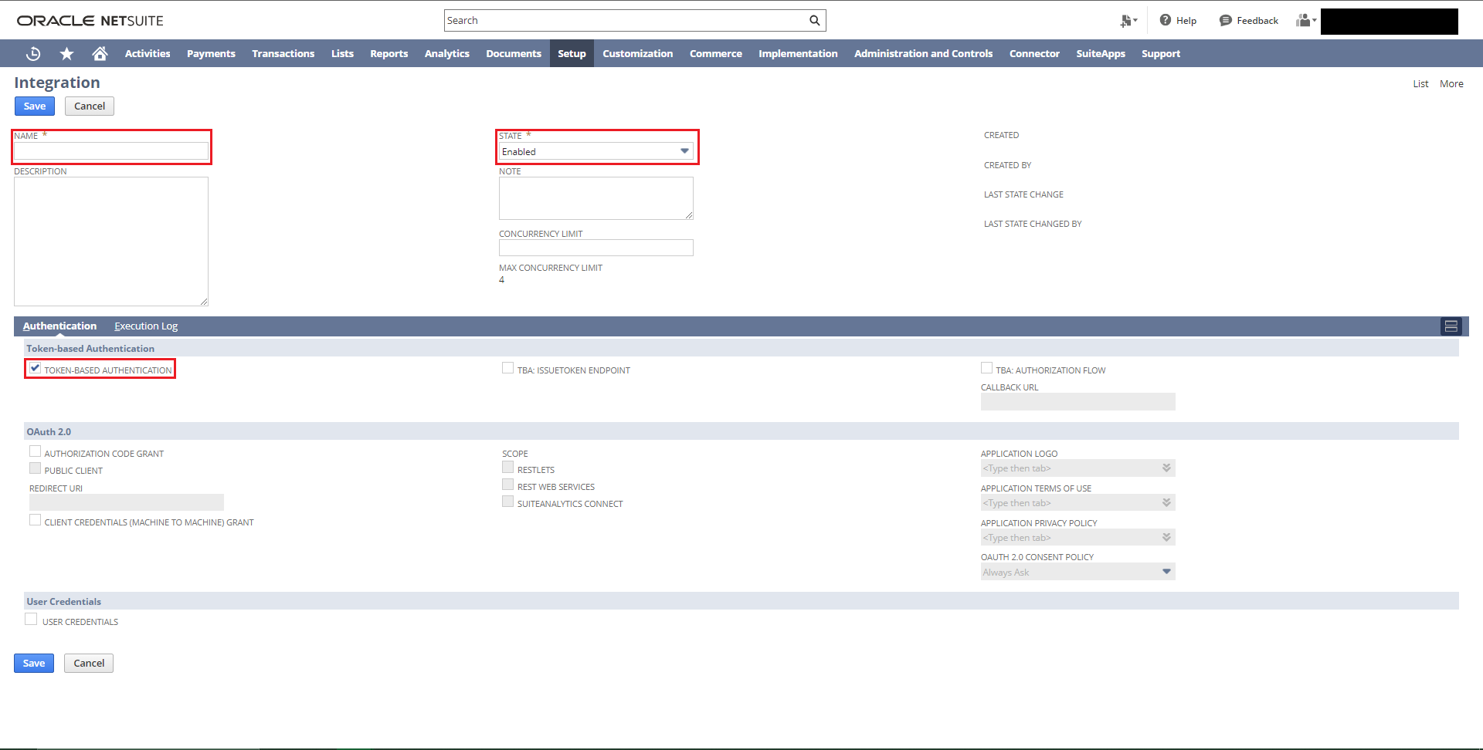The width and height of the screenshot is (1483, 750).
Task: Open the Payments menu
Action: click(211, 53)
